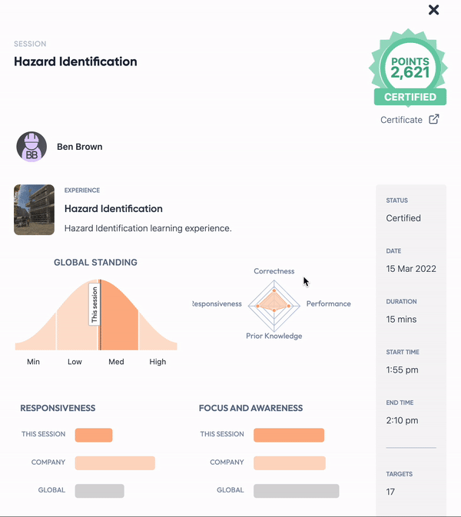Click the FOCUS AND AWARENESS heading
This screenshot has width=461, height=517.
(251, 408)
